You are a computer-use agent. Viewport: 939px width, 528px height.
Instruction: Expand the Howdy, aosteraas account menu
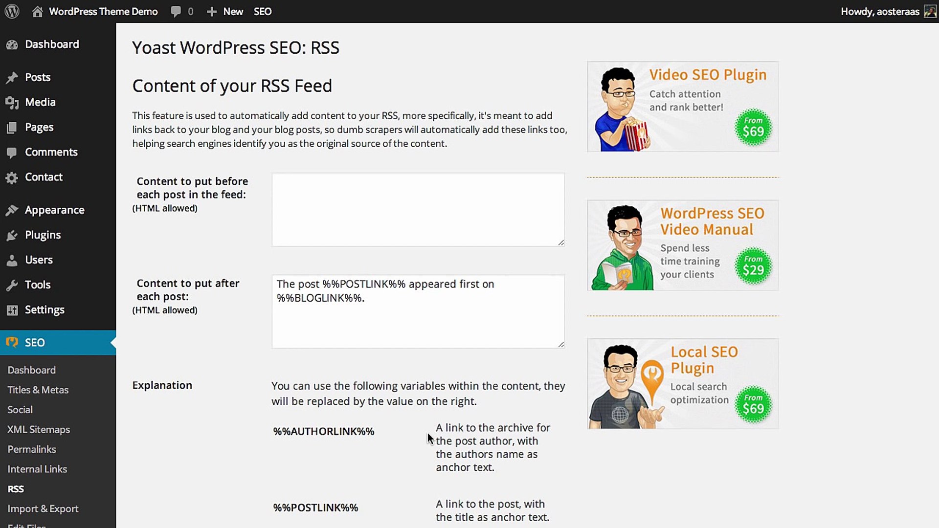tap(879, 12)
